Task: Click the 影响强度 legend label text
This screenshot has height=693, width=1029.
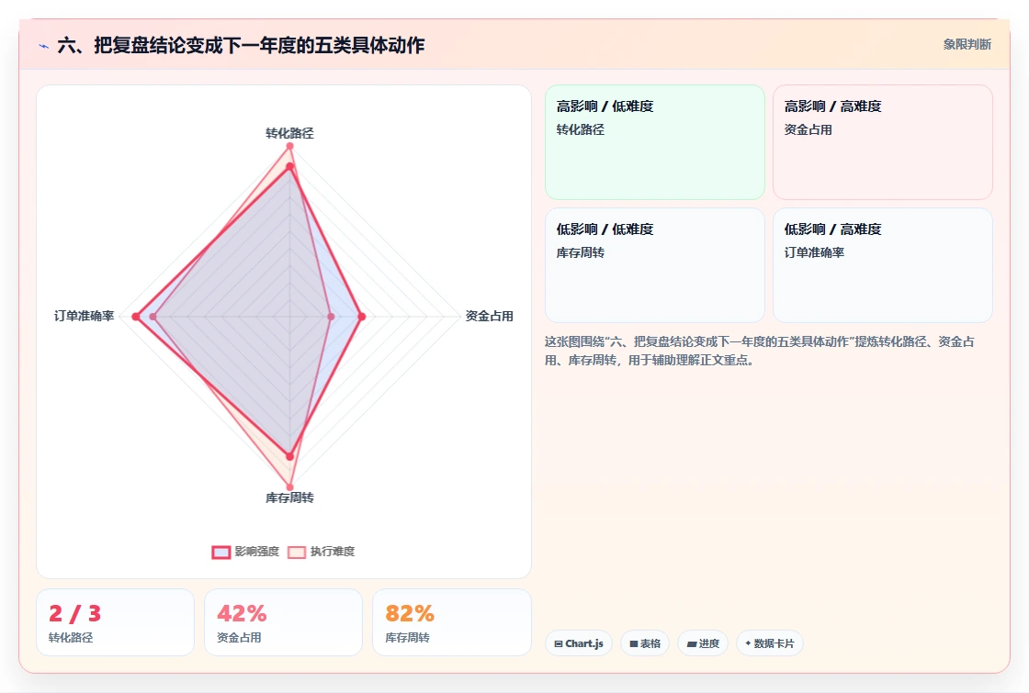Action: coord(257,552)
